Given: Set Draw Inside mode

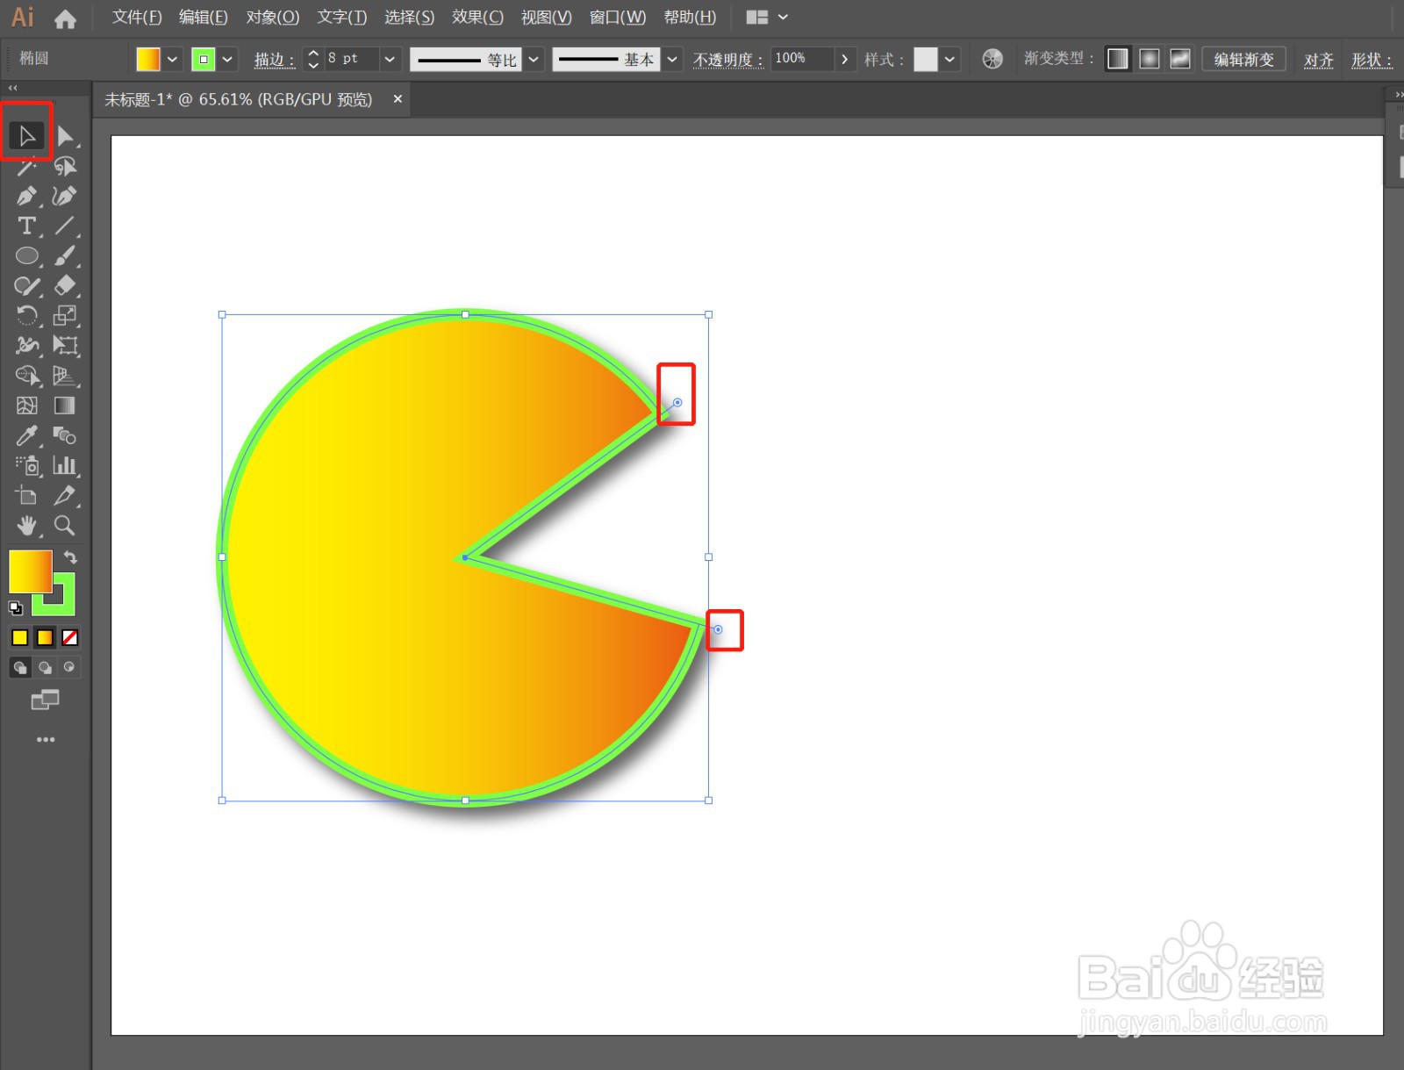Looking at the screenshot, I should (x=69, y=667).
